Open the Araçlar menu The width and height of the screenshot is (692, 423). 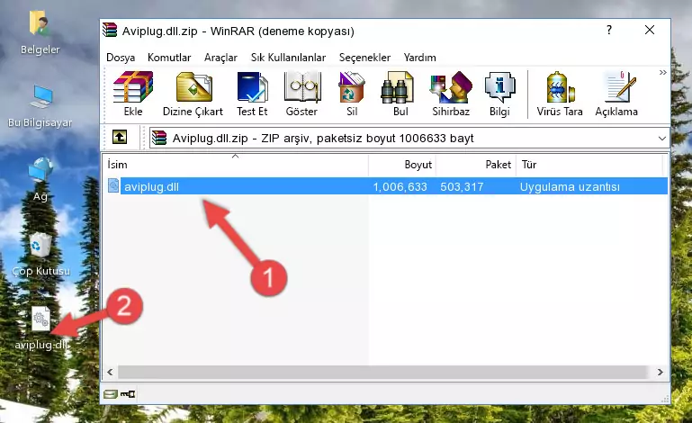[x=220, y=58]
